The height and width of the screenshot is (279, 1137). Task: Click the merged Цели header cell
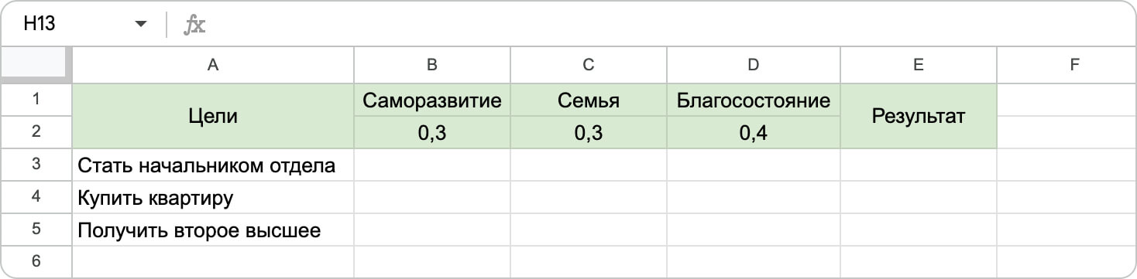click(x=213, y=117)
